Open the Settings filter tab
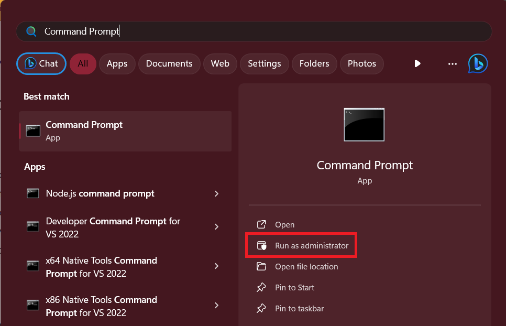The image size is (506, 326). pos(264,63)
